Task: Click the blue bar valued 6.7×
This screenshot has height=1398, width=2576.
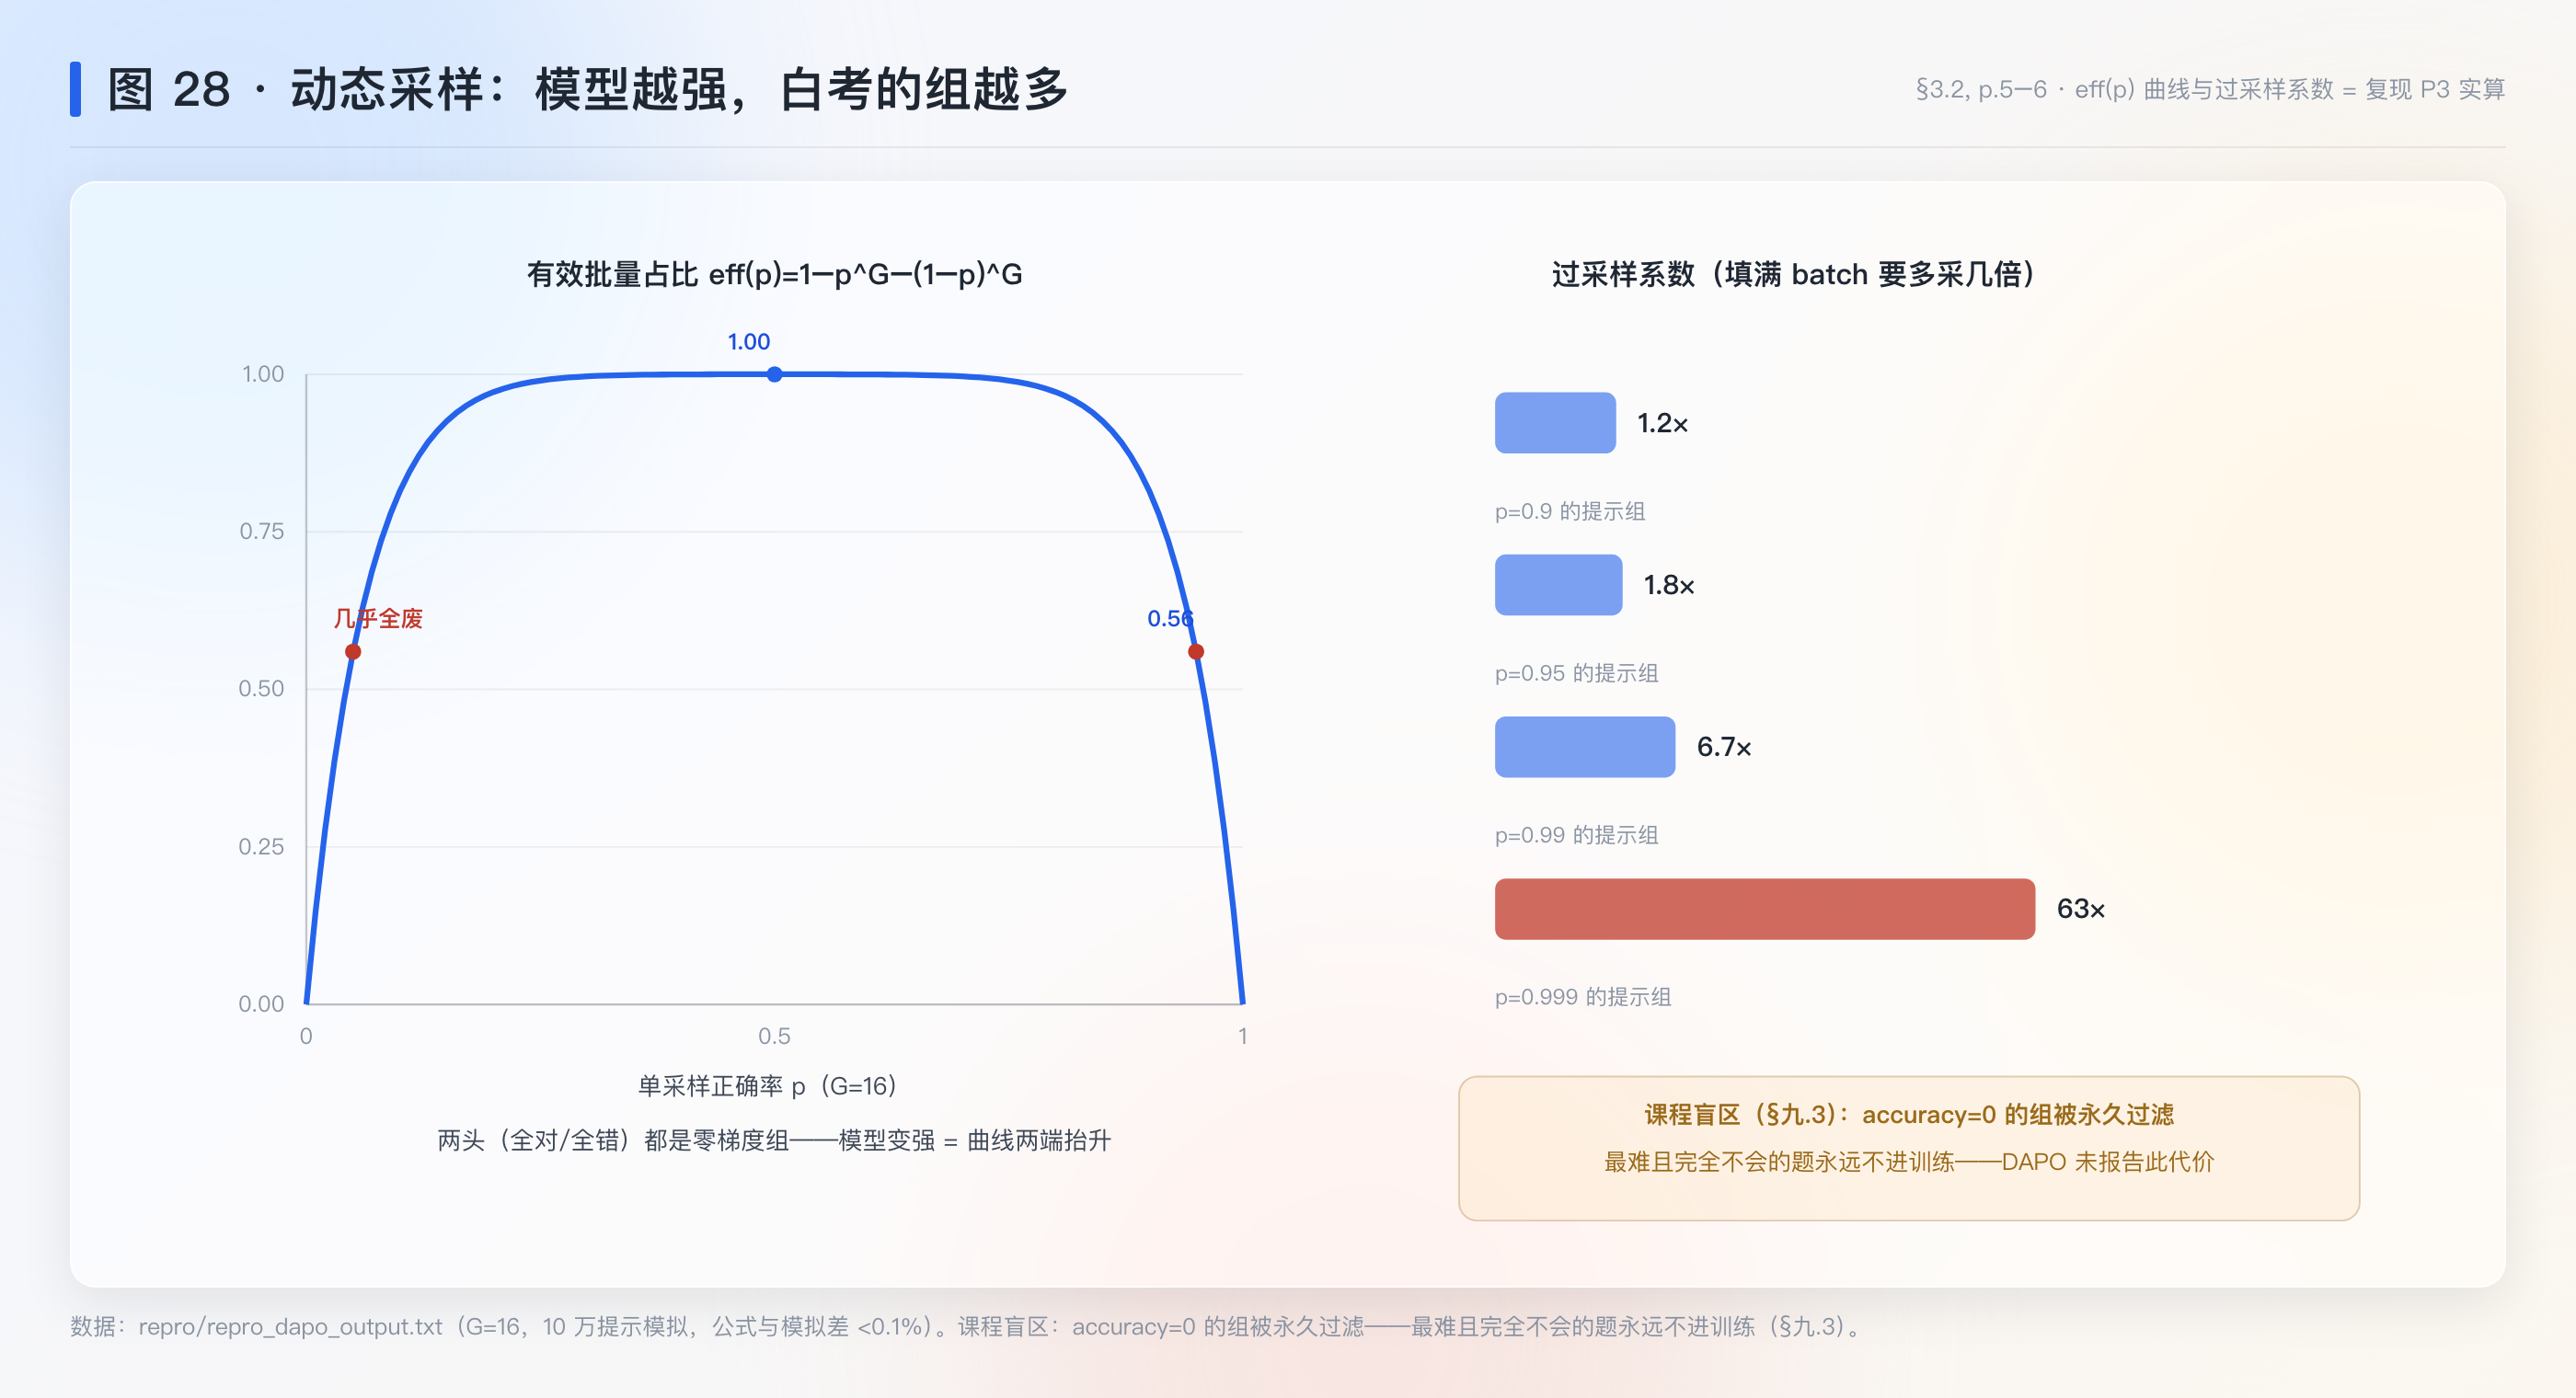Action: pos(1585,747)
